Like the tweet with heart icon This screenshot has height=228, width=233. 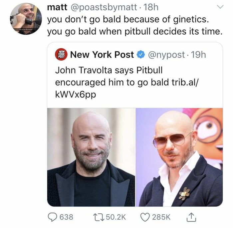click(145, 217)
